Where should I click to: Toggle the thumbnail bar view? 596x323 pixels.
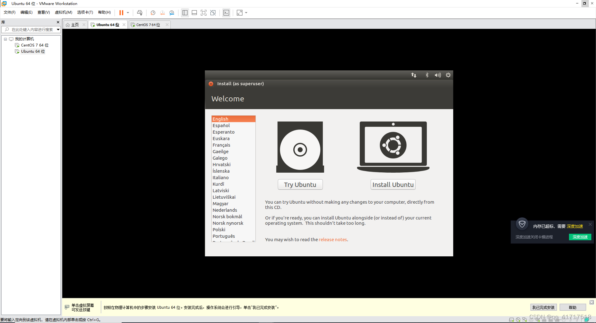click(x=194, y=13)
